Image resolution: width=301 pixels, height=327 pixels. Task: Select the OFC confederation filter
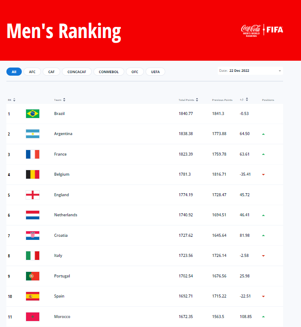(x=135, y=72)
